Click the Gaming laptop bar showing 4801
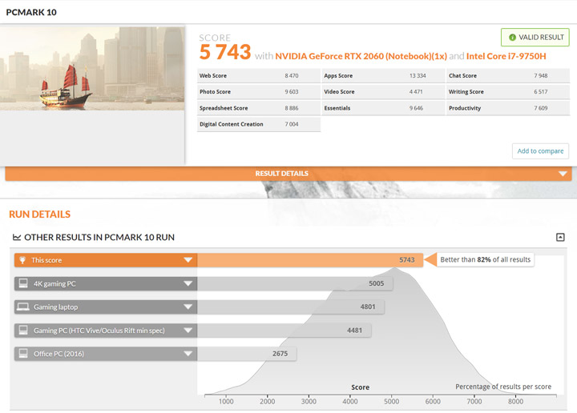 coord(291,307)
